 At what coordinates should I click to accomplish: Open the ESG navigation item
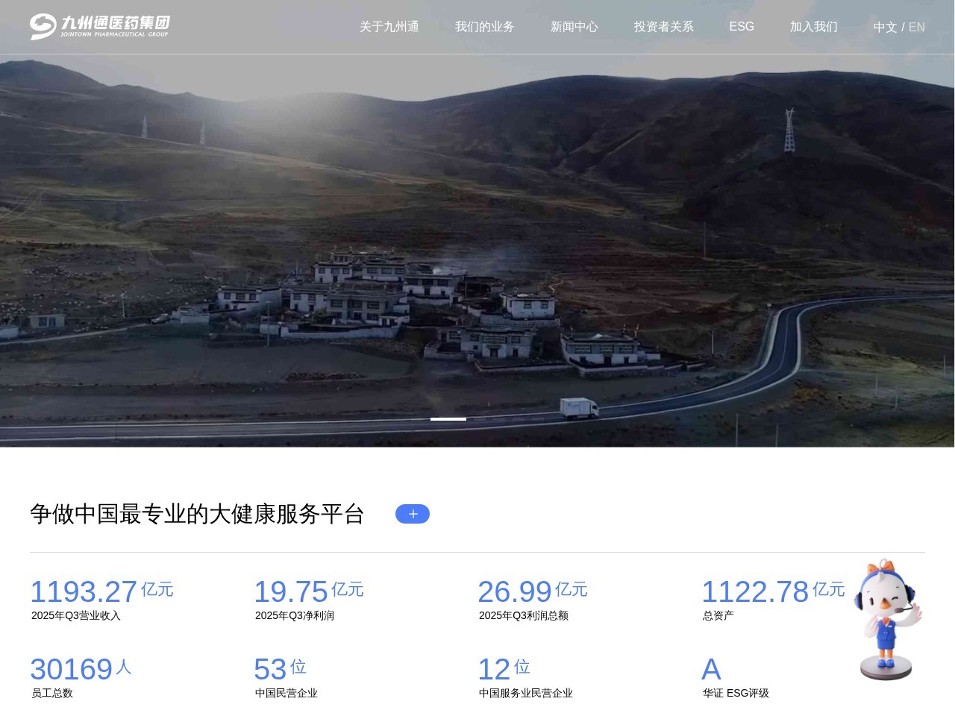coord(741,27)
